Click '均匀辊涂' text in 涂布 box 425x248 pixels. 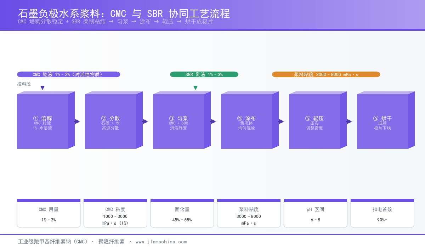pos(246,128)
